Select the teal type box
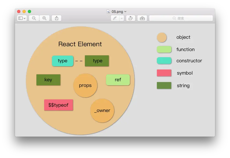Screen dimensions: 230x158 pos(63,61)
